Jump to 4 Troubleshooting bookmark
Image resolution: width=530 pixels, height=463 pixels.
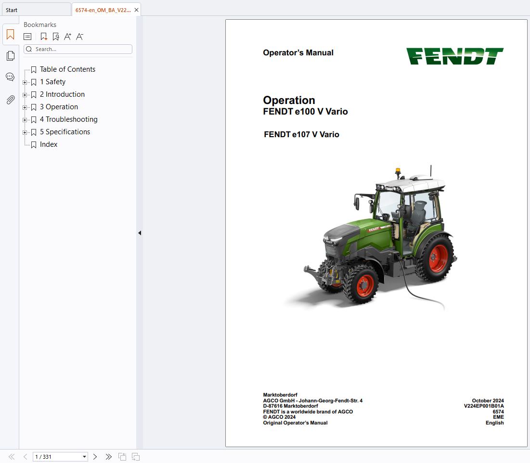[x=69, y=119]
